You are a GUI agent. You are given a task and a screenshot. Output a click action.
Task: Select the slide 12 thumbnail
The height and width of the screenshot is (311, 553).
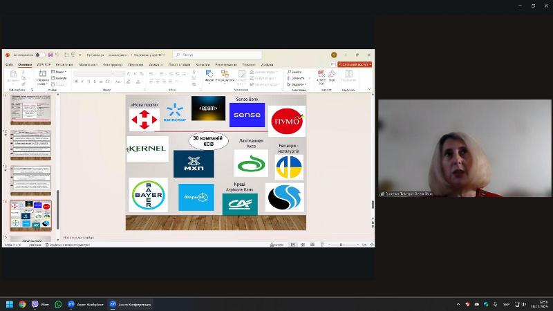(x=30, y=144)
